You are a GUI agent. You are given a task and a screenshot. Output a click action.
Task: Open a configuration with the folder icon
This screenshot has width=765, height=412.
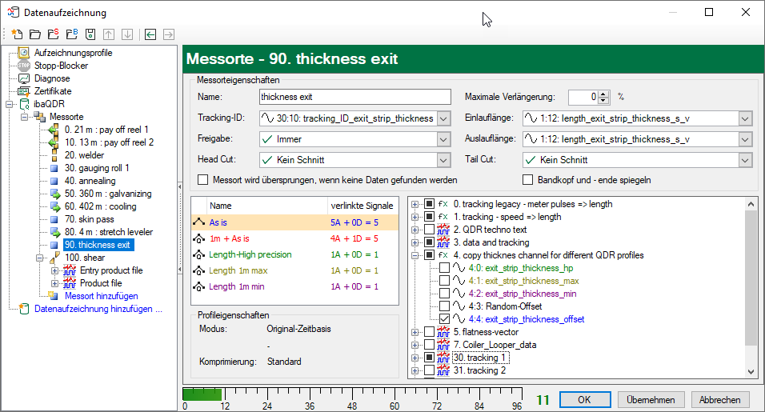[x=35, y=34]
